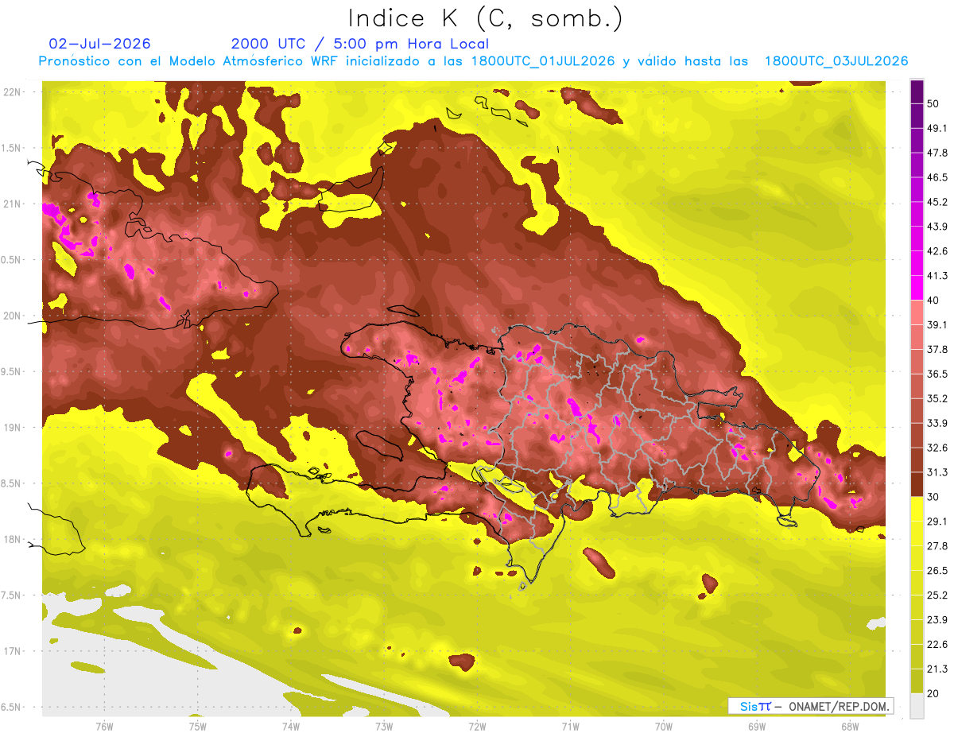Click the longitude label '70W'

click(663, 727)
